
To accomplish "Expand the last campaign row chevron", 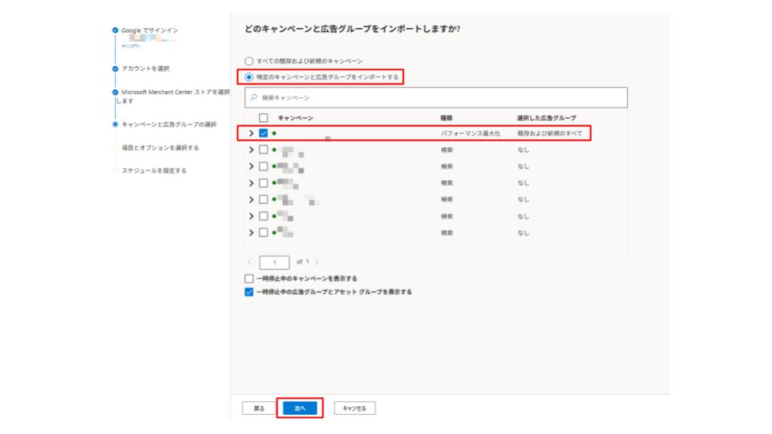I will 252,233.
